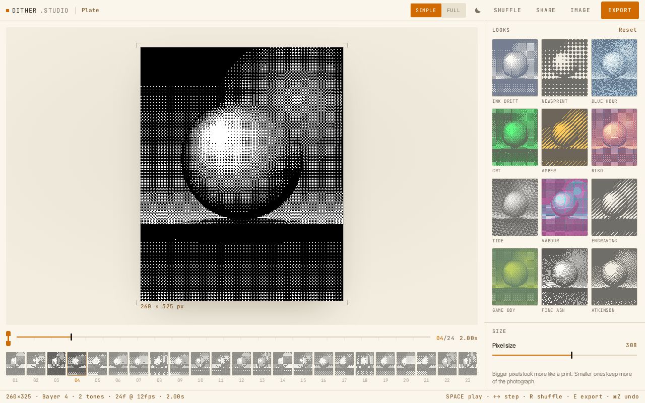Go to frame 08 thumbnail
Image resolution: width=645 pixels, height=403 pixels.
pos(159,364)
